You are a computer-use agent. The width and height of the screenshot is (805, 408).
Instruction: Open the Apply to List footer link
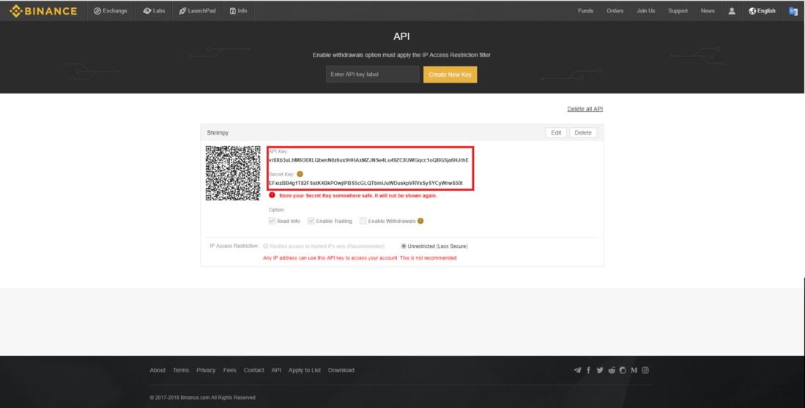(x=305, y=370)
